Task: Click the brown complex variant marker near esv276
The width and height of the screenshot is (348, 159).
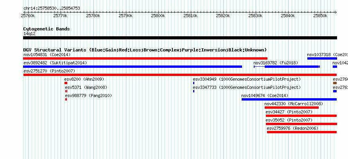Action: point(335,83)
